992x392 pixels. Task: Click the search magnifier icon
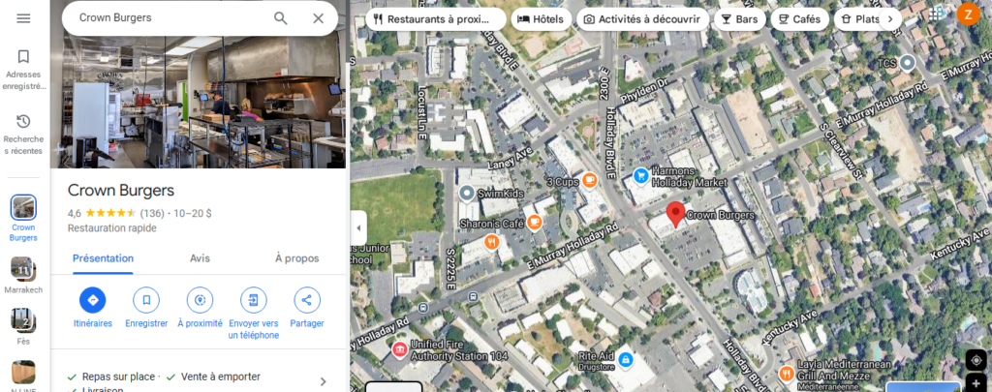[280, 18]
